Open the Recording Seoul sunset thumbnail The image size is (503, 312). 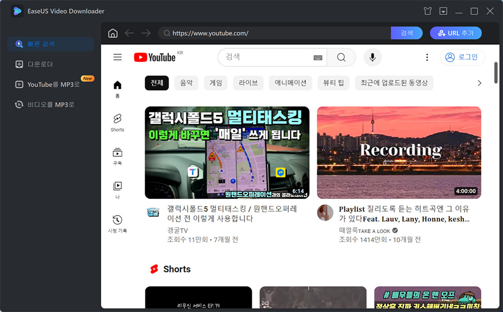point(399,152)
